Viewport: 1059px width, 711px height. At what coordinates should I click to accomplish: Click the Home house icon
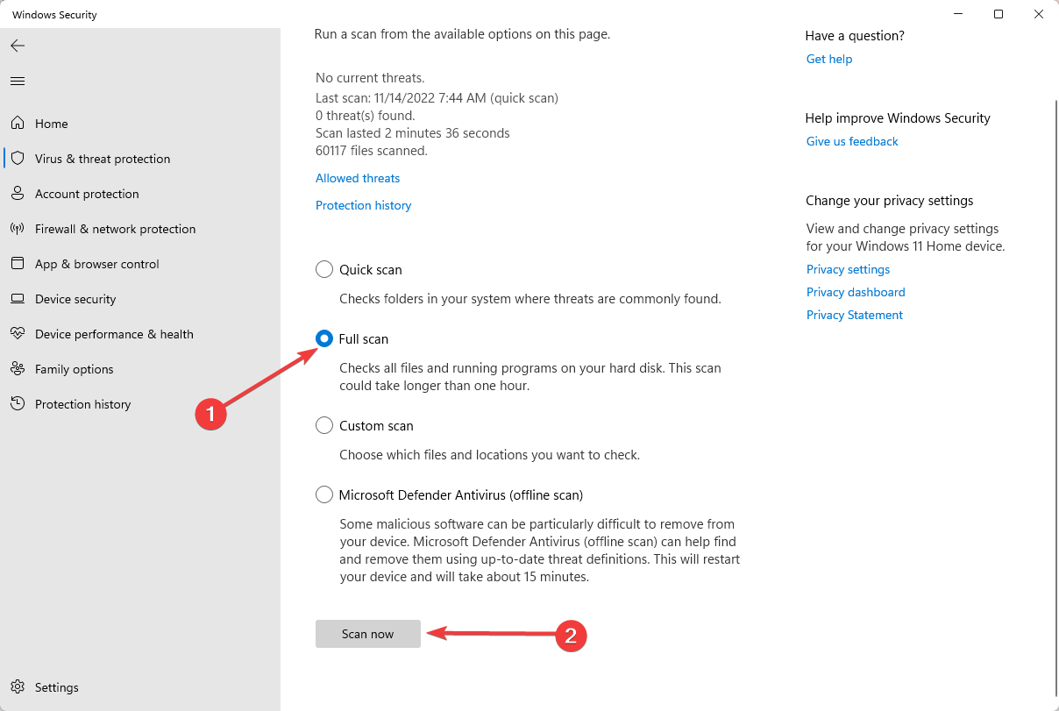click(x=18, y=124)
